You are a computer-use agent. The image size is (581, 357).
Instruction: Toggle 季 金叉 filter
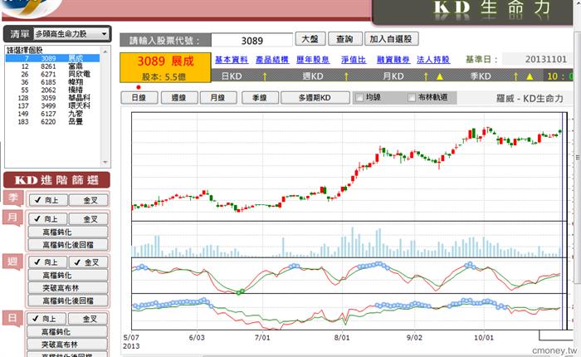tap(89, 200)
